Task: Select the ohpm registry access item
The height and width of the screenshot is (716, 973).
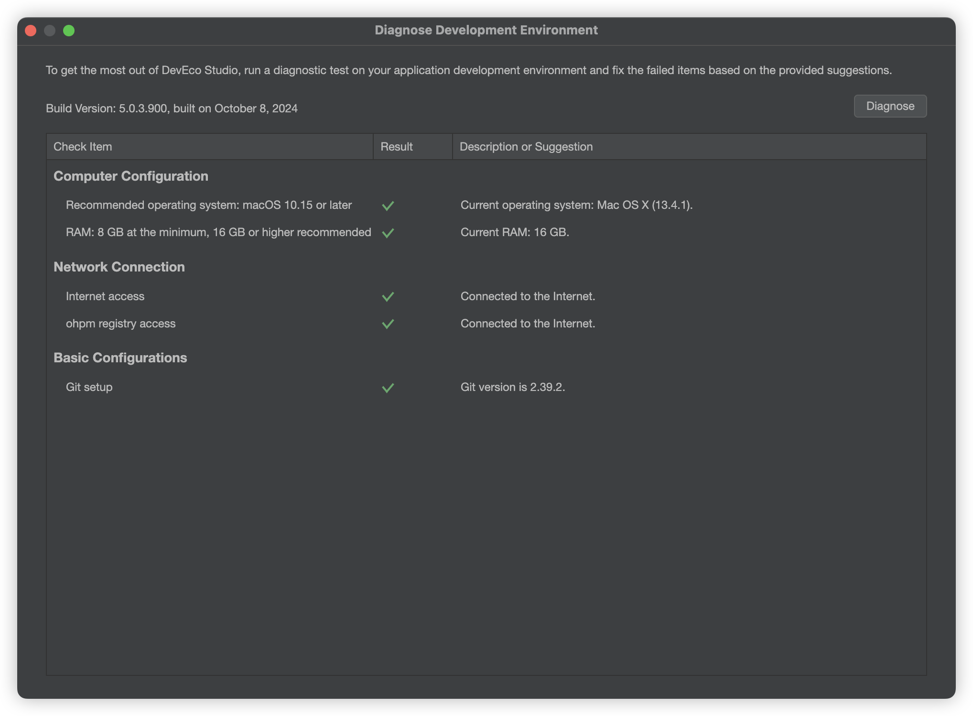Action: 121,324
